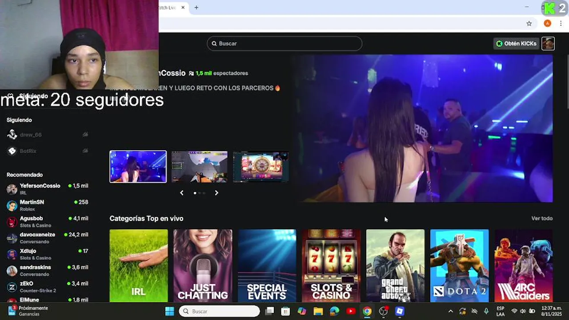The width and height of the screenshot is (569, 320).
Task: Open followed channel drew_66
Action: click(x=48, y=135)
